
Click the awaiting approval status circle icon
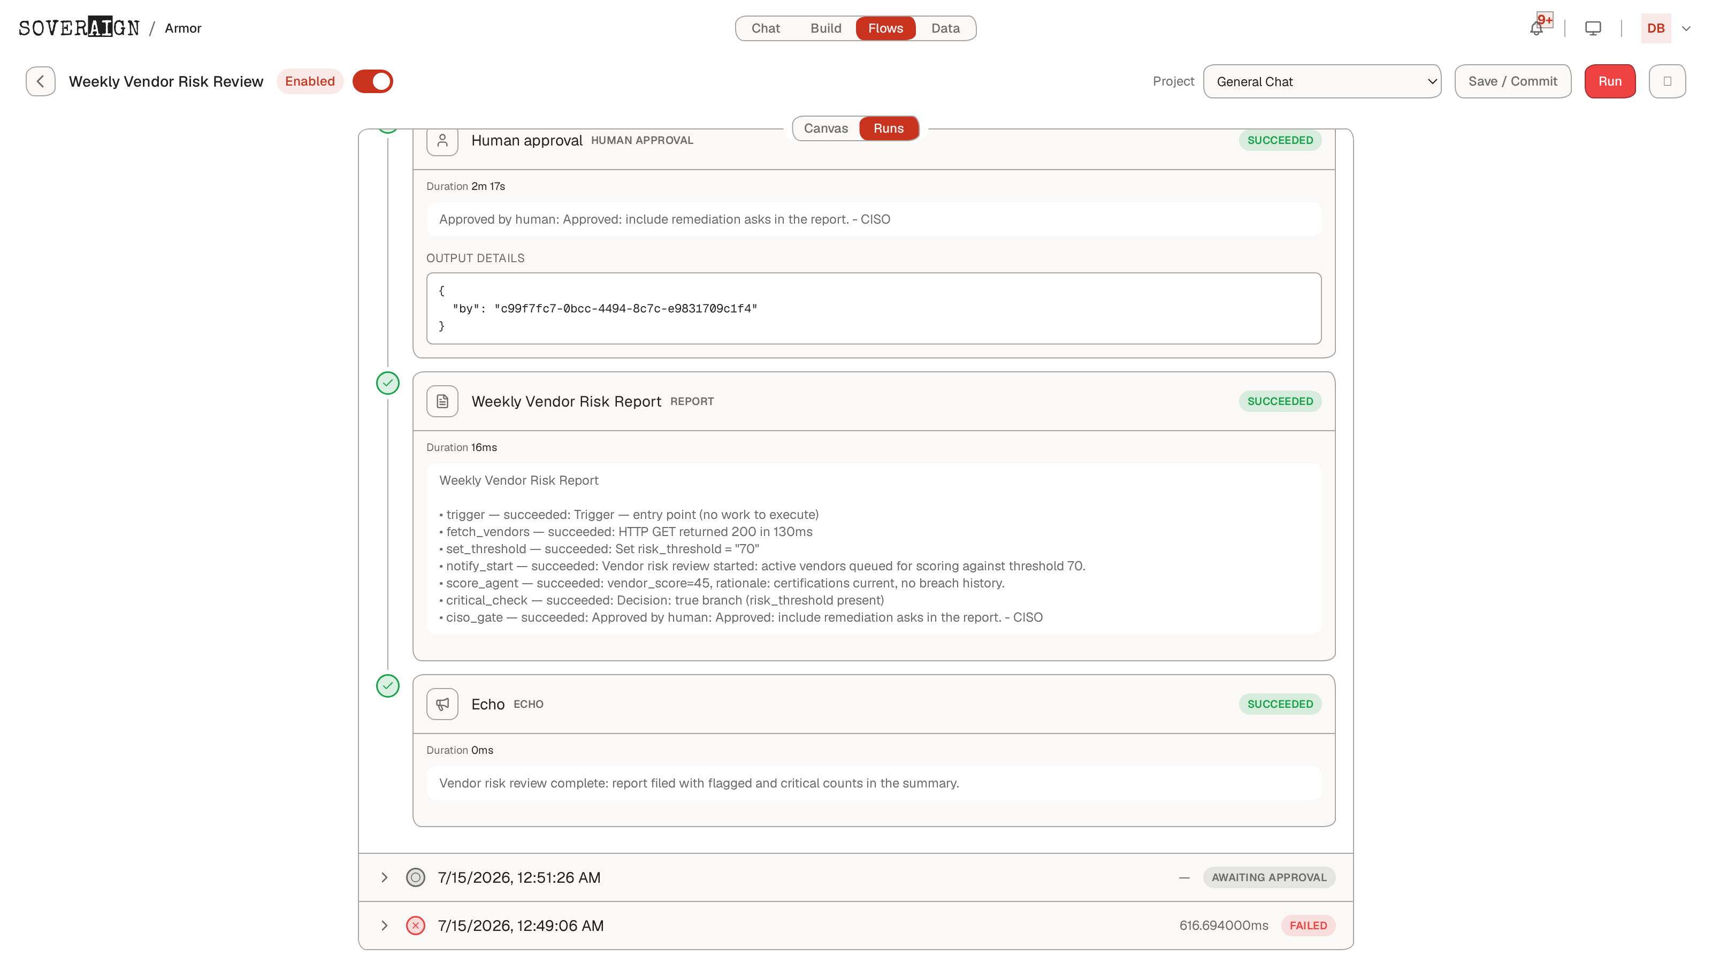[x=415, y=877]
